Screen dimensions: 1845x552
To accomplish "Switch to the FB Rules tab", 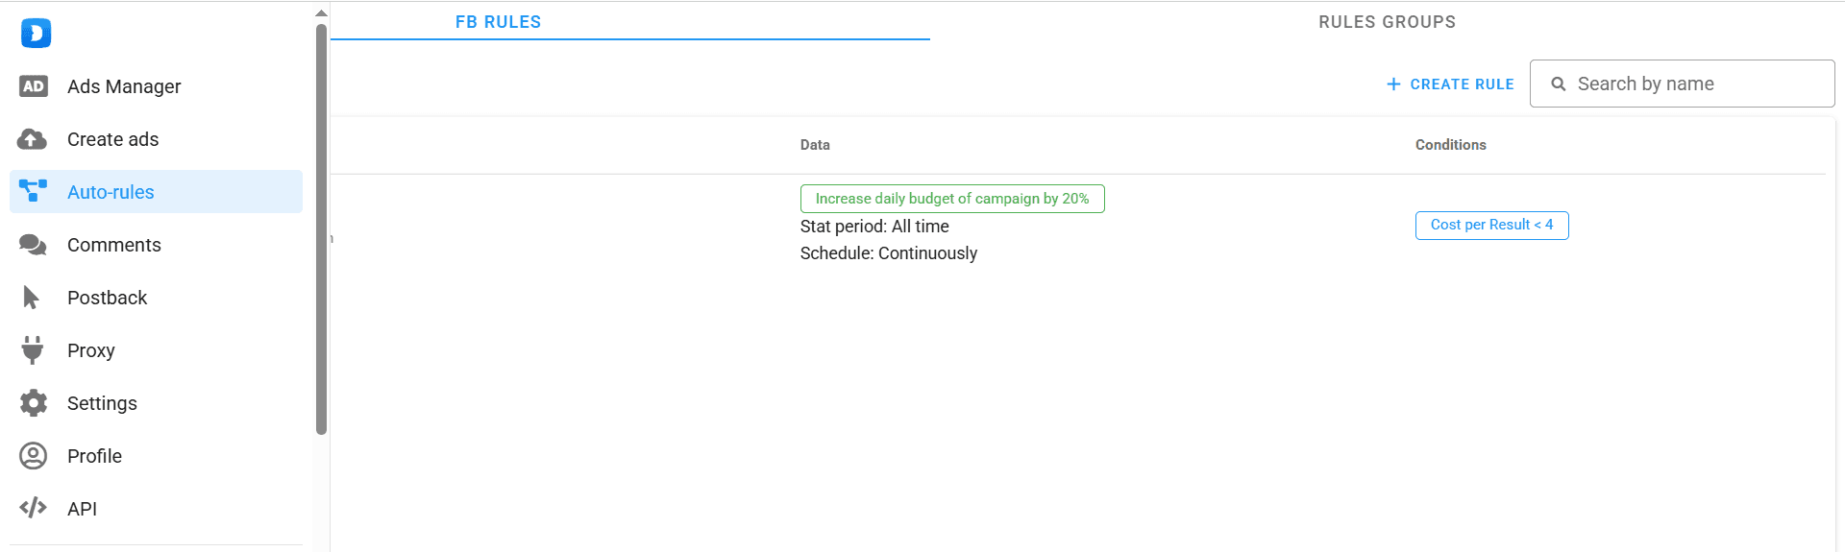I will (498, 22).
